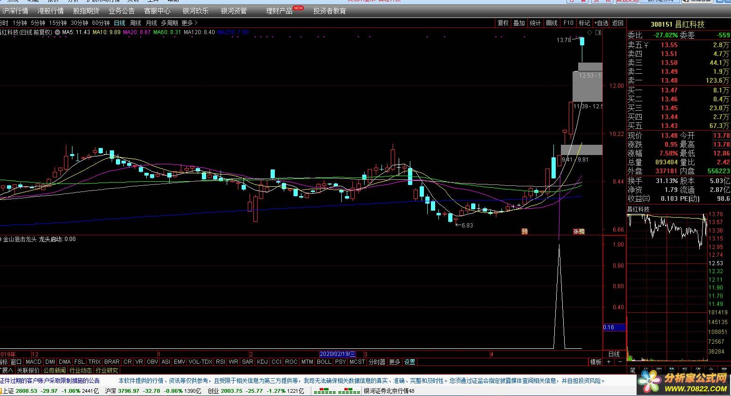Click the '−' zoom-out chart button
This screenshot has height=396, width=731.
point(620,362)
